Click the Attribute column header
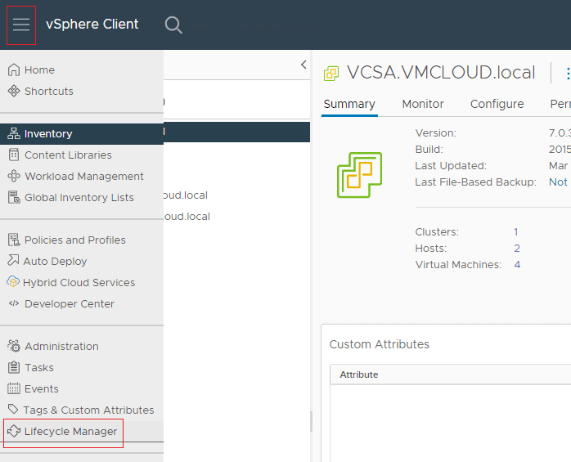Image resolution: width=571 pixels, height=462 pixels. click(x=359, y=375)
